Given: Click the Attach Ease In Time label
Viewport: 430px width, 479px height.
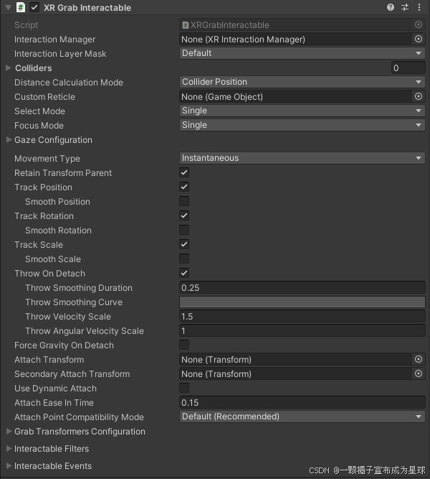Looking at the screenshot, I should [x=54, y=403].
